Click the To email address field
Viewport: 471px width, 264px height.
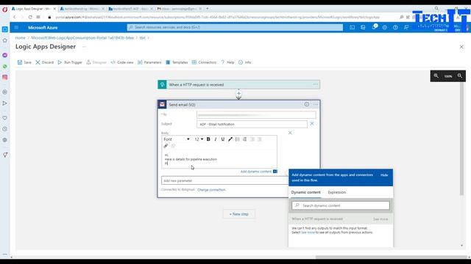click(256, 115)
